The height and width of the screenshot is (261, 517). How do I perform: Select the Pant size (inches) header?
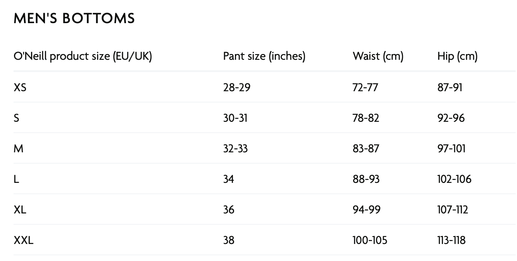click(264, 56)
